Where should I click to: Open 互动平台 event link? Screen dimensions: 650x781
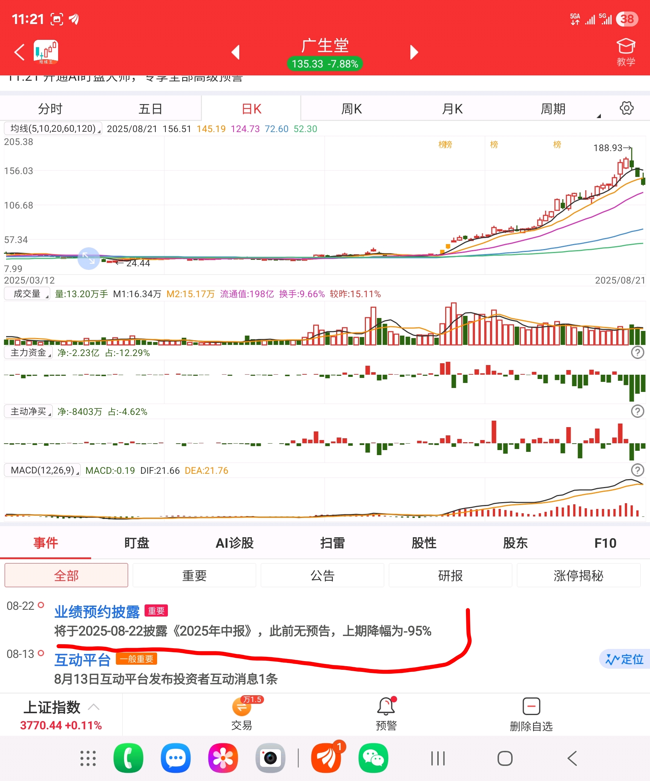coord(83,660)
